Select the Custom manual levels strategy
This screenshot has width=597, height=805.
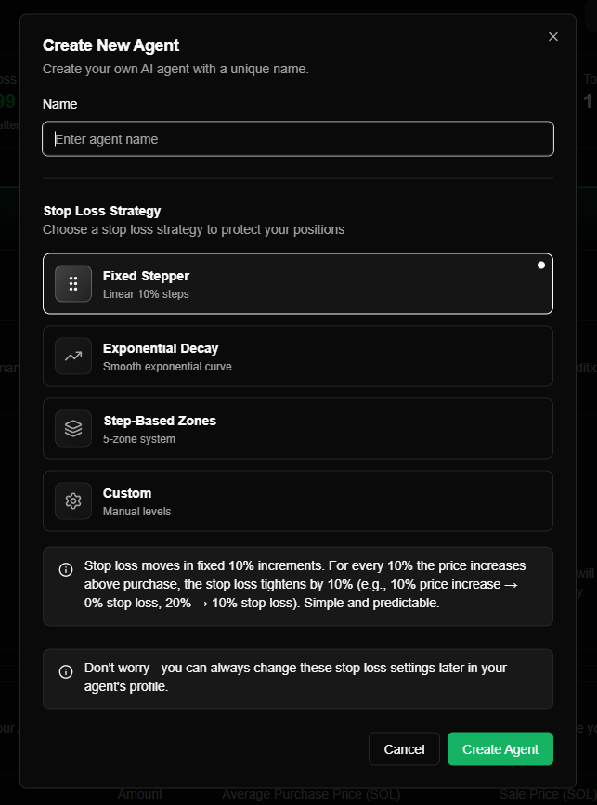(x=297, y=500)
